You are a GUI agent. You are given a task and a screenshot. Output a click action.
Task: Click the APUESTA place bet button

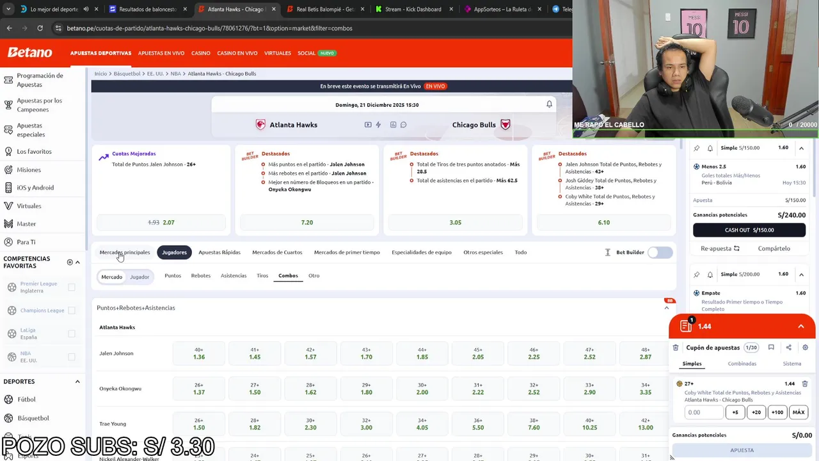742,450
